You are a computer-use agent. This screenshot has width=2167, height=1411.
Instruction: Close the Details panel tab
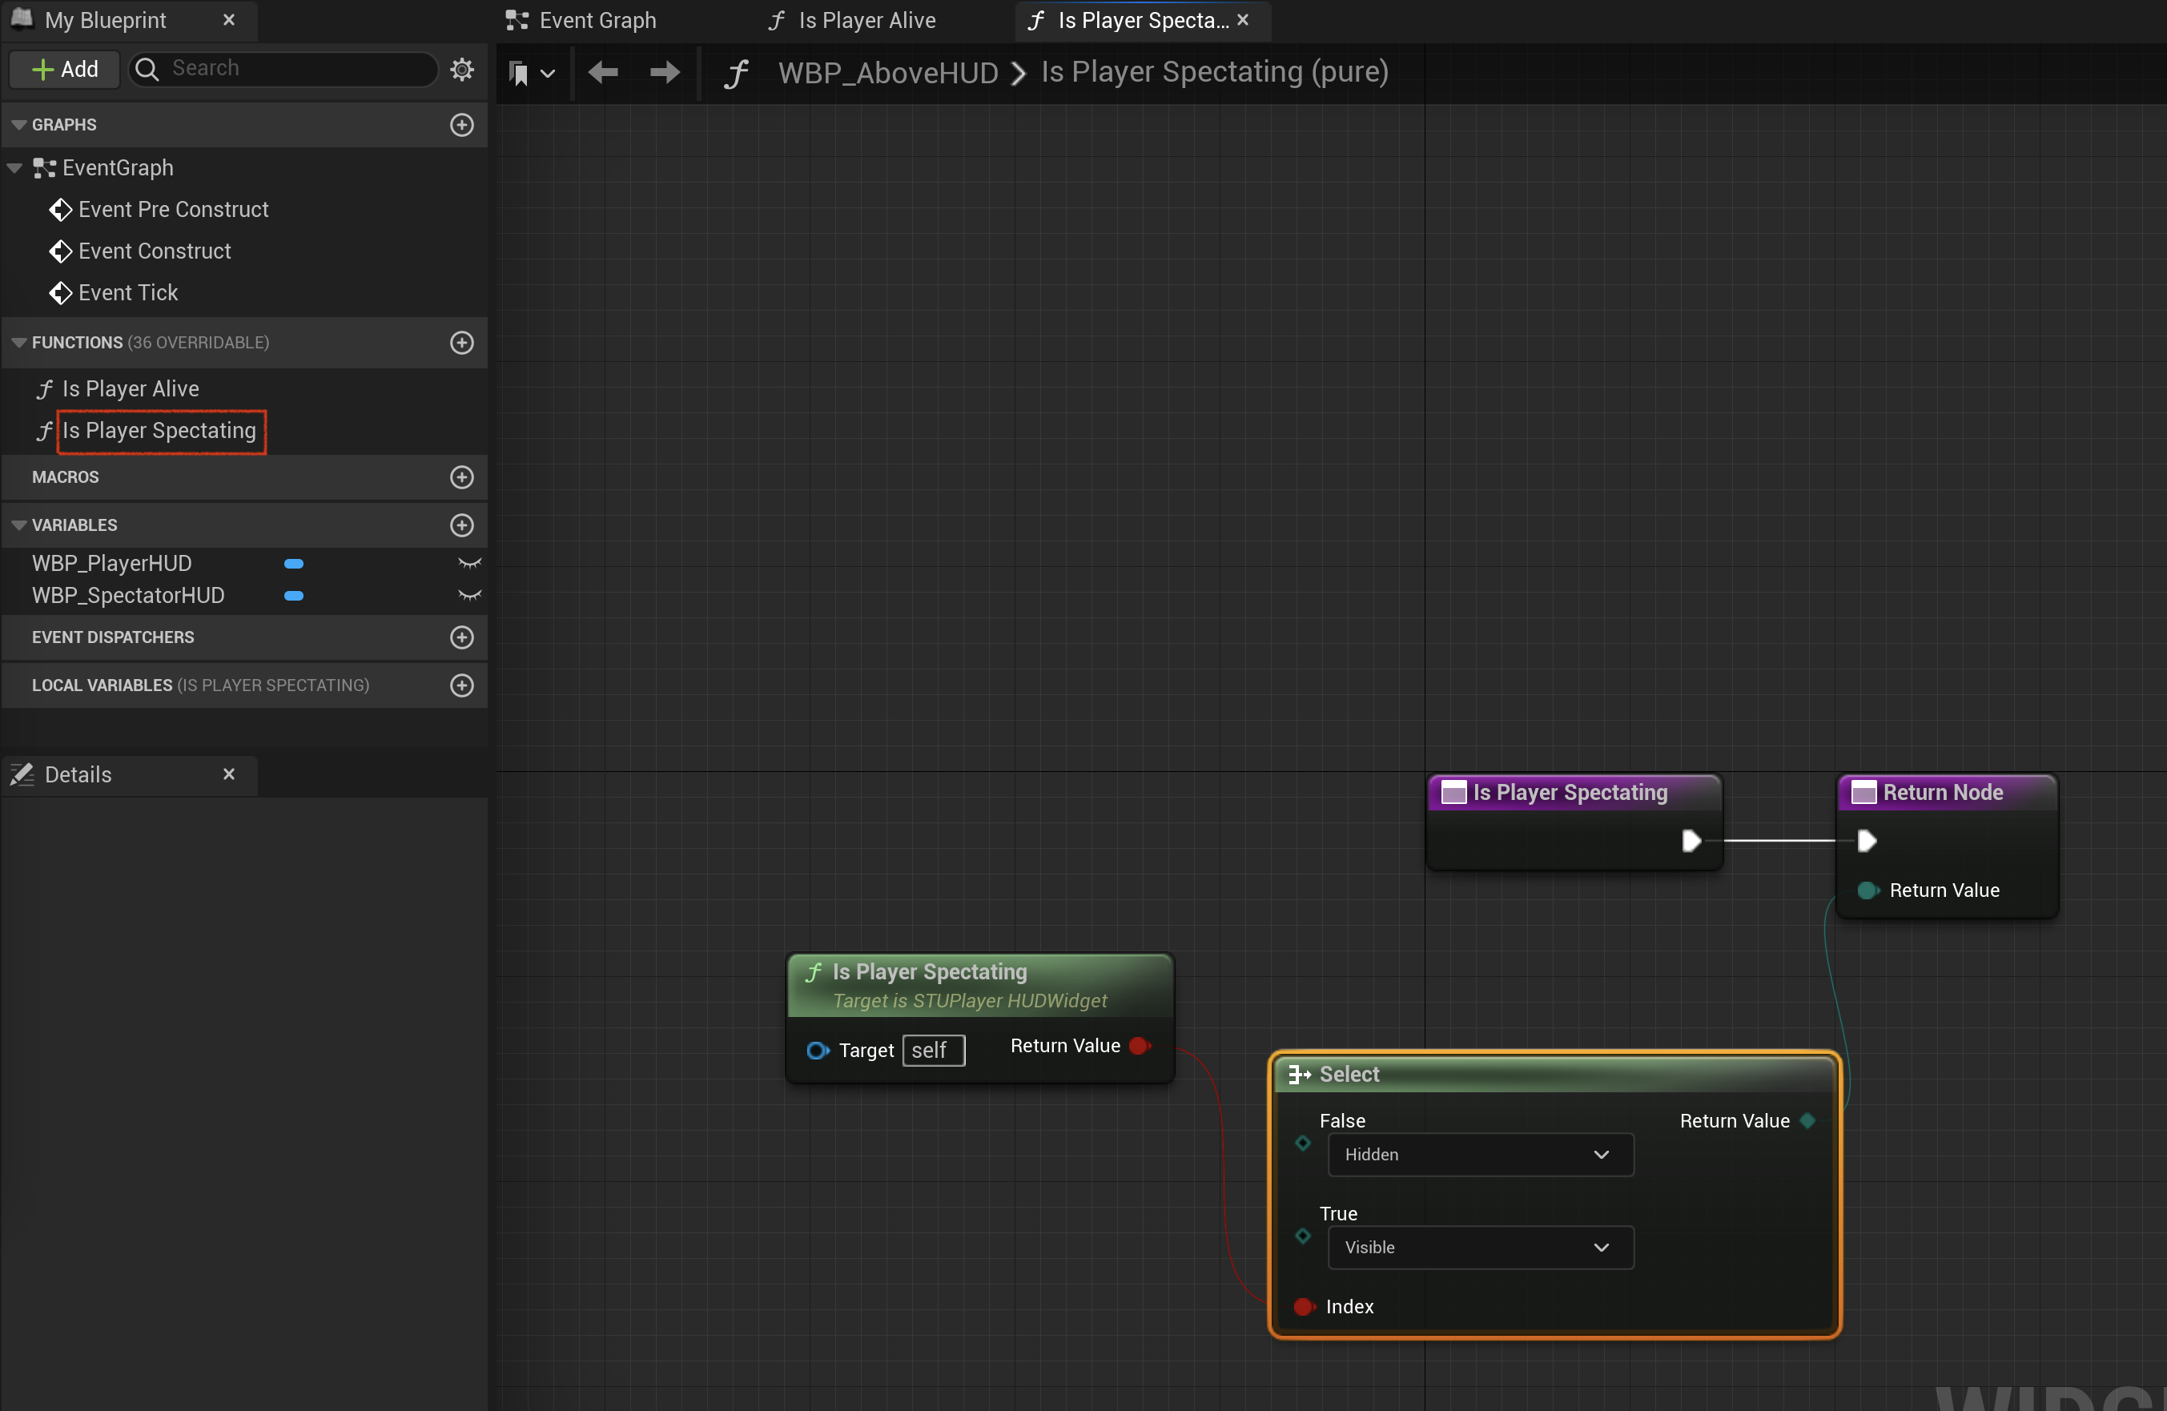tap(228, 774)
